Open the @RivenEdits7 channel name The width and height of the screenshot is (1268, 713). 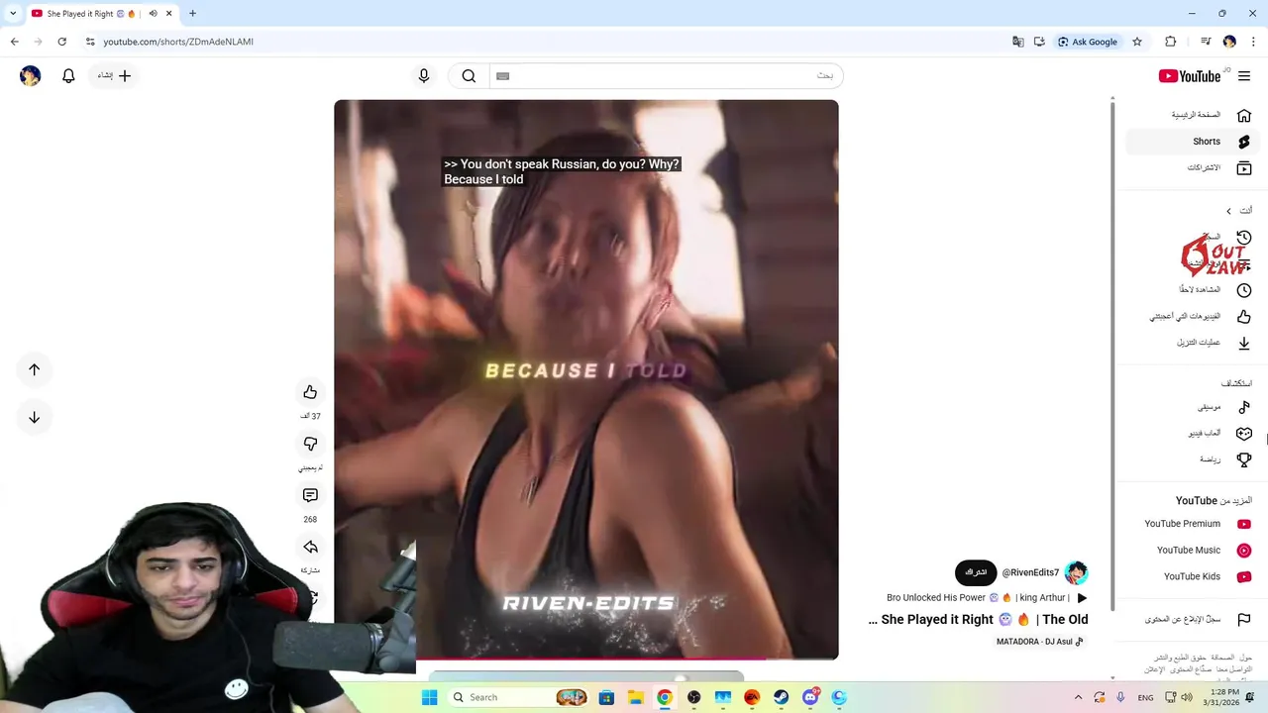pyautogui.click(x=1030, y=572)
